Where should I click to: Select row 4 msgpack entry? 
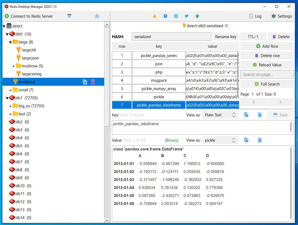coord(158,80)
